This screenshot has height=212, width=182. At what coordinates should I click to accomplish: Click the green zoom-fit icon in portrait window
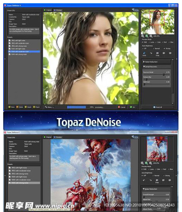coord(147,36)
